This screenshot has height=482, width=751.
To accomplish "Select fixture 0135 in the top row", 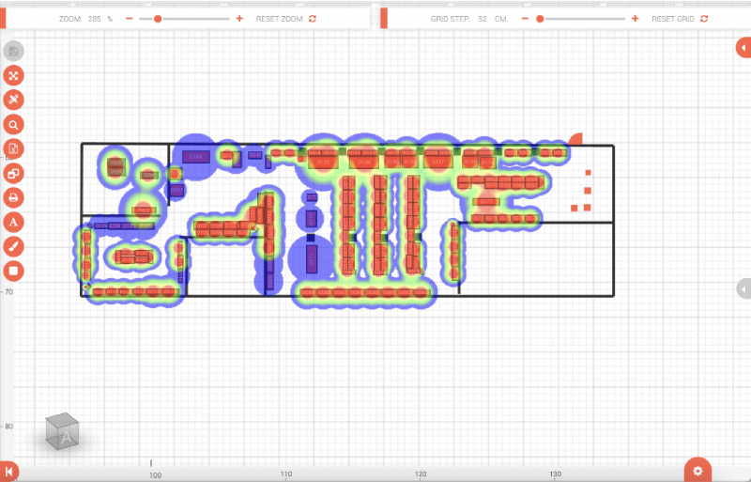I will tap(392, 163).
